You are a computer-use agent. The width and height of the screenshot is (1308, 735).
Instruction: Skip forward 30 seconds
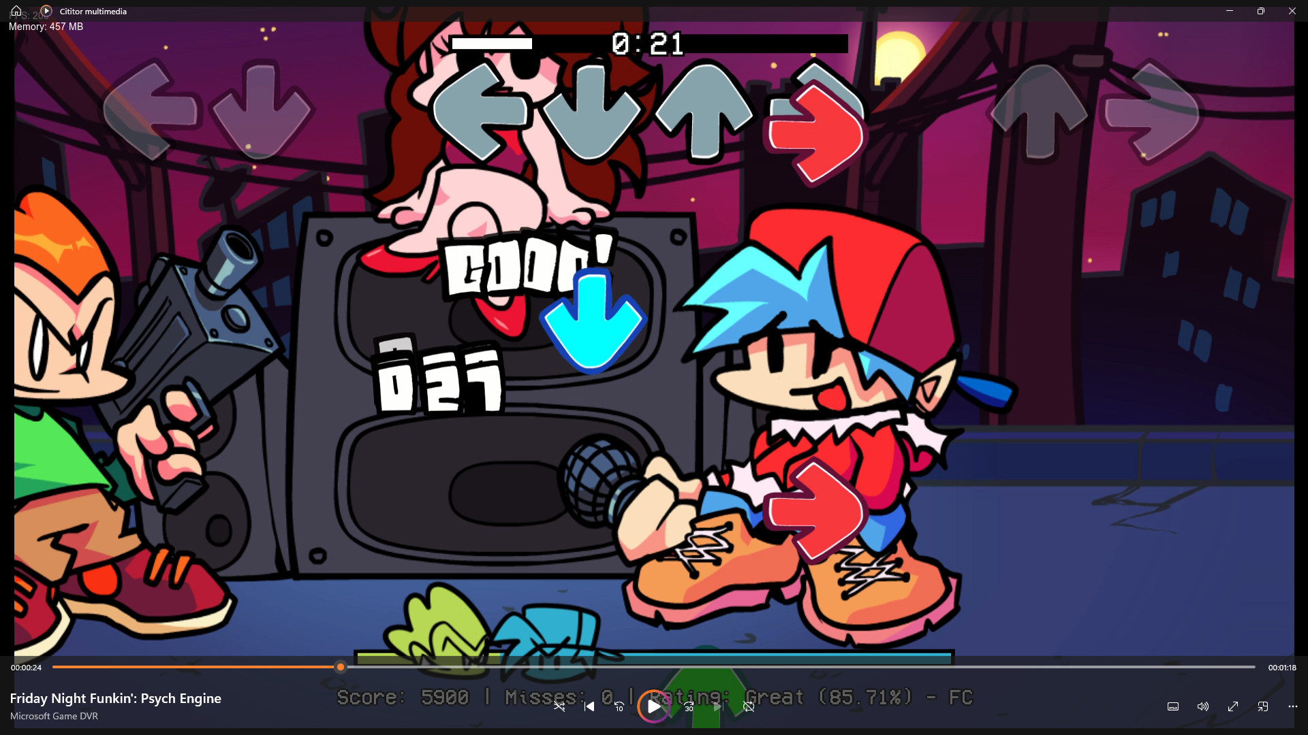click(x=689, y=706)
